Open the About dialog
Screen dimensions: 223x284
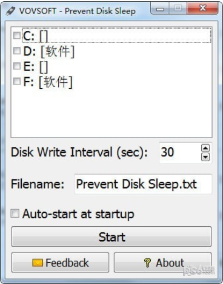pos(163,263)
